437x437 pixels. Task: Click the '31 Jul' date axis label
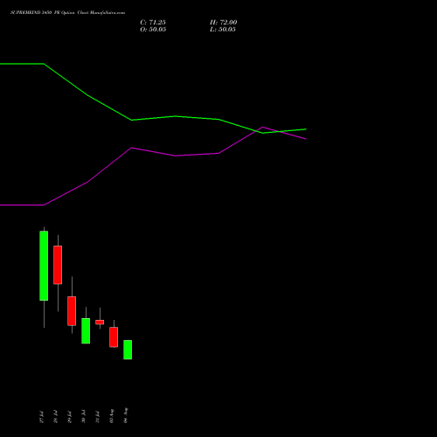[98, 417]
